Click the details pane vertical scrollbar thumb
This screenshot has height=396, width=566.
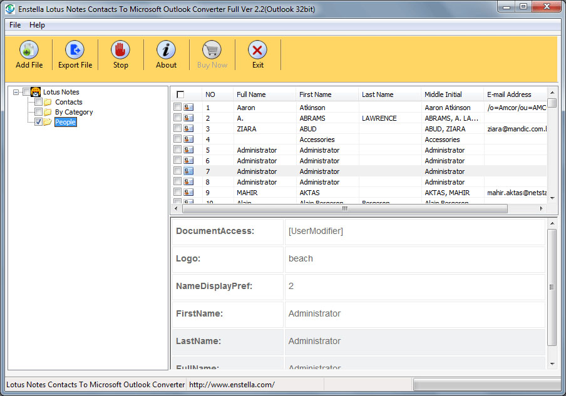click(x=552, y=287)
